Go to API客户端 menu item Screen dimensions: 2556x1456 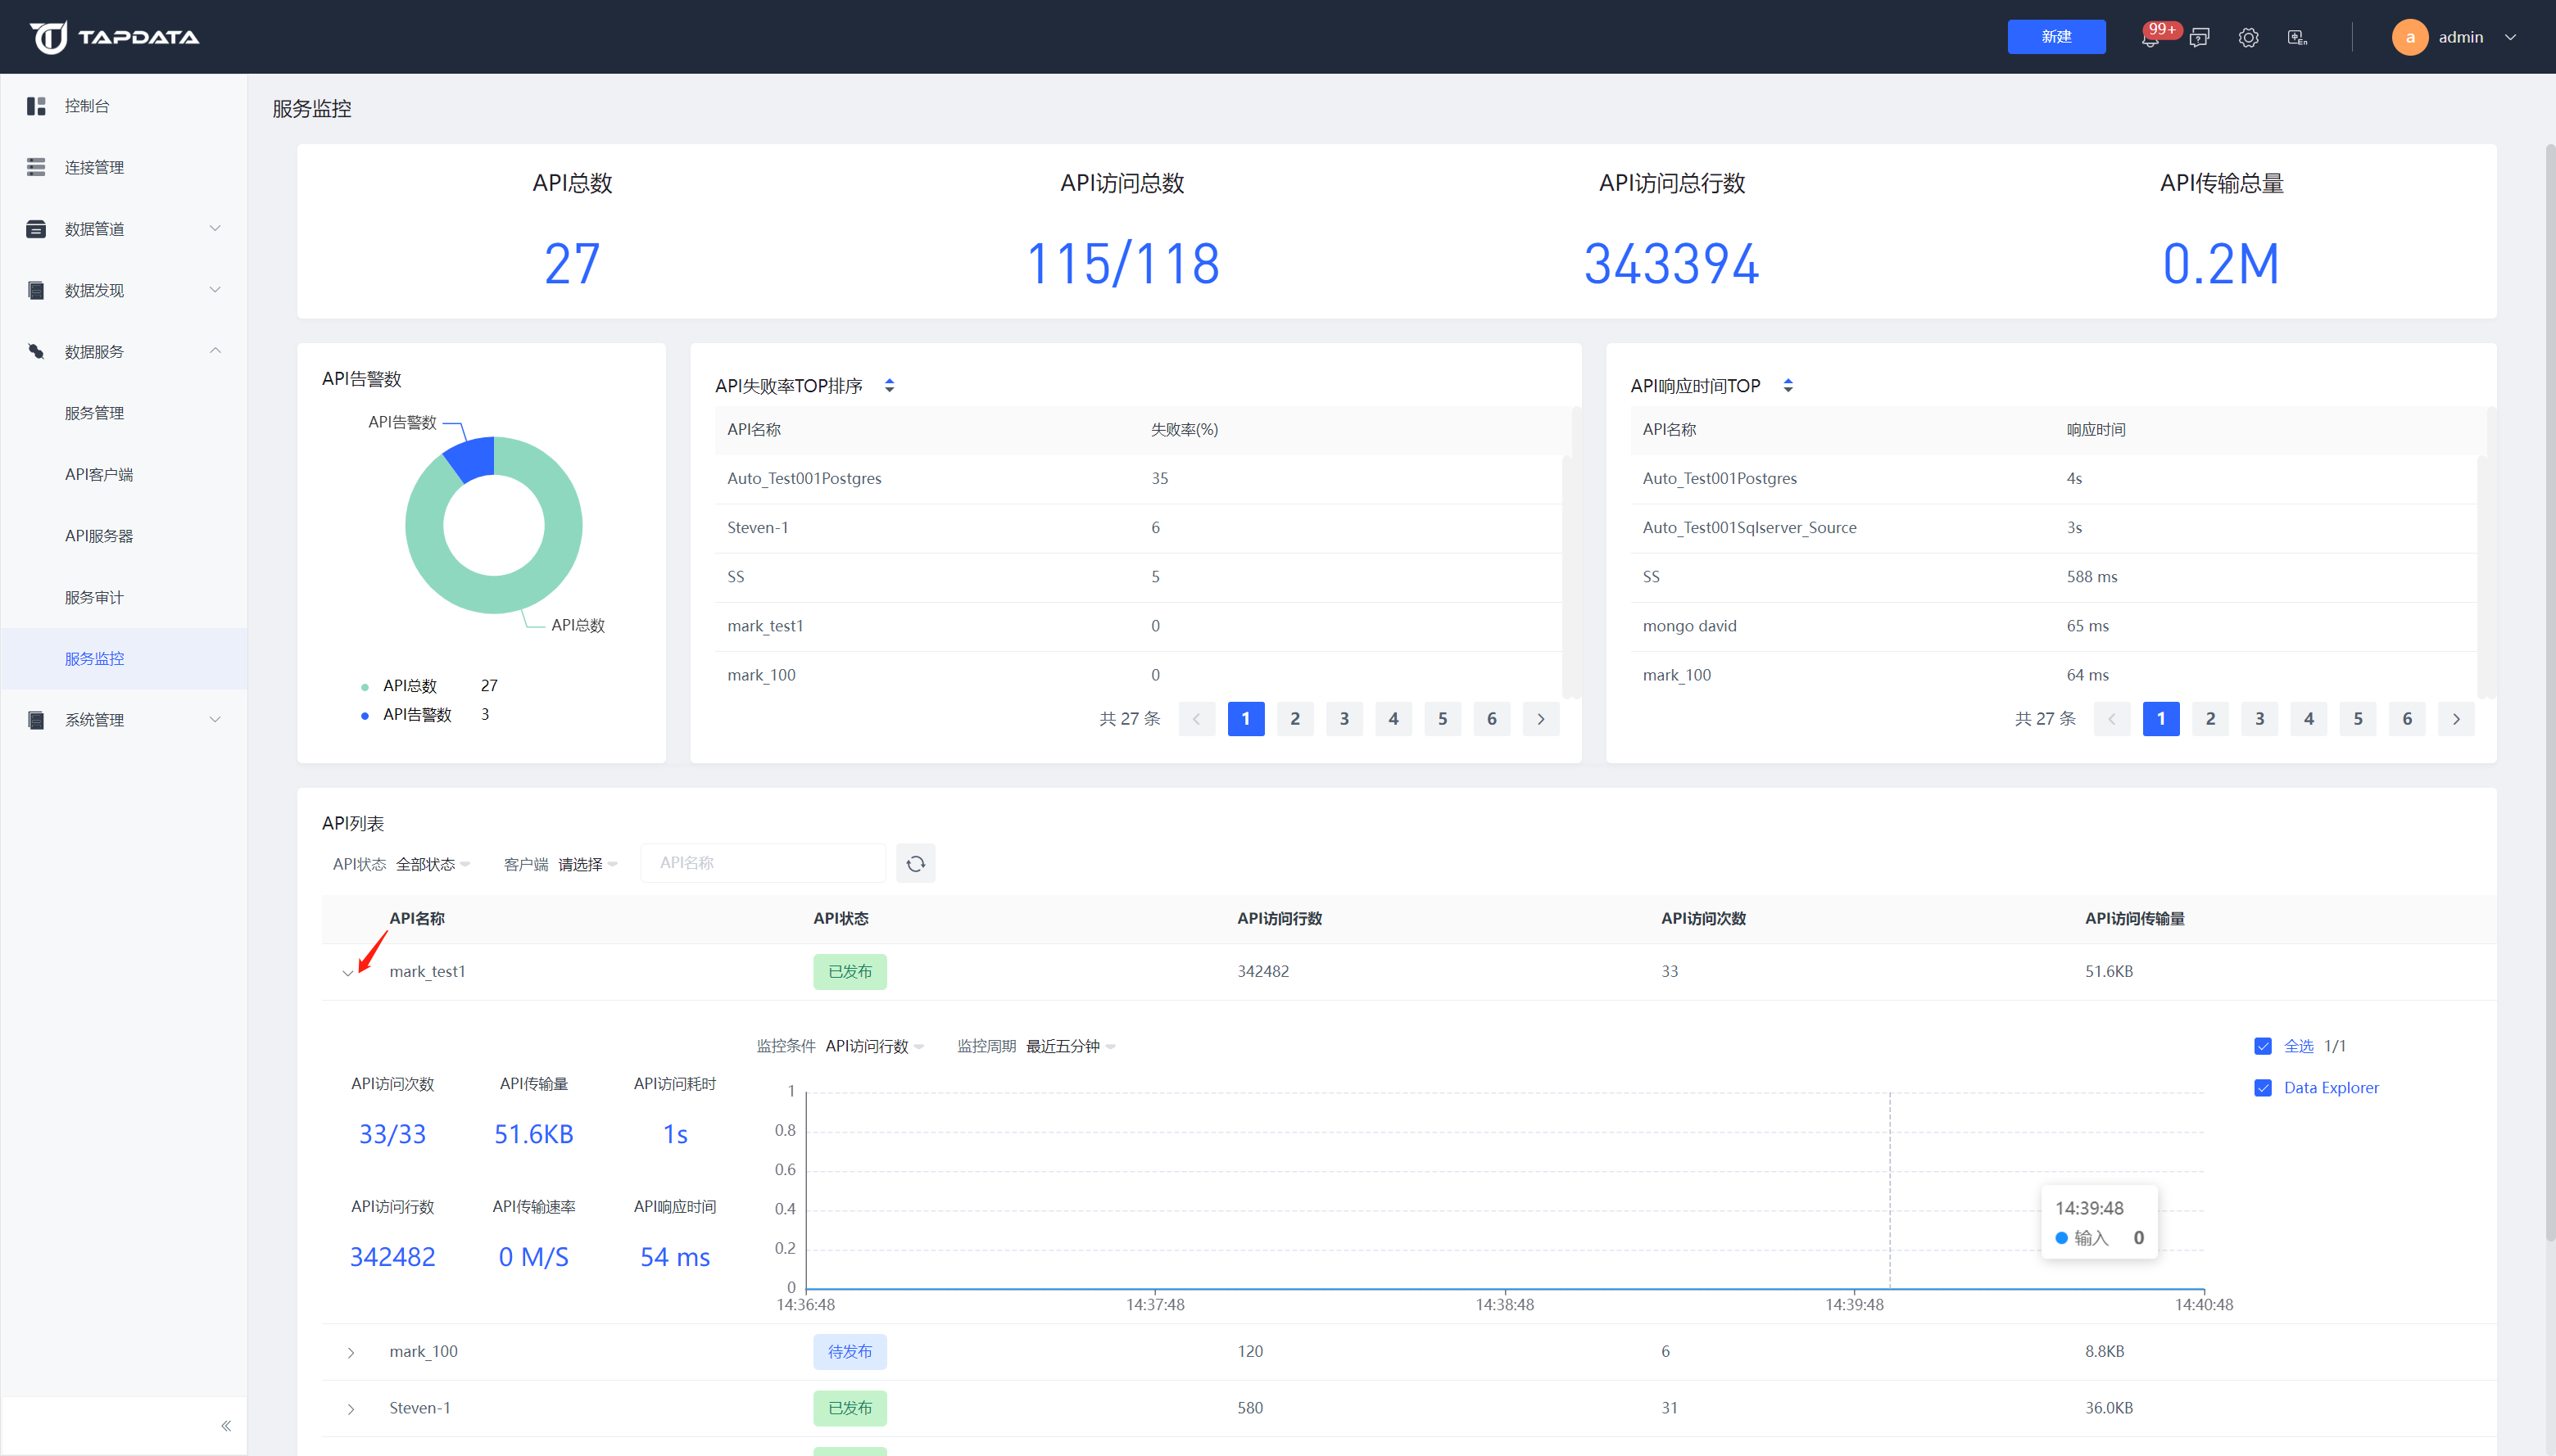pyautogui.click(x=98, y=474)
